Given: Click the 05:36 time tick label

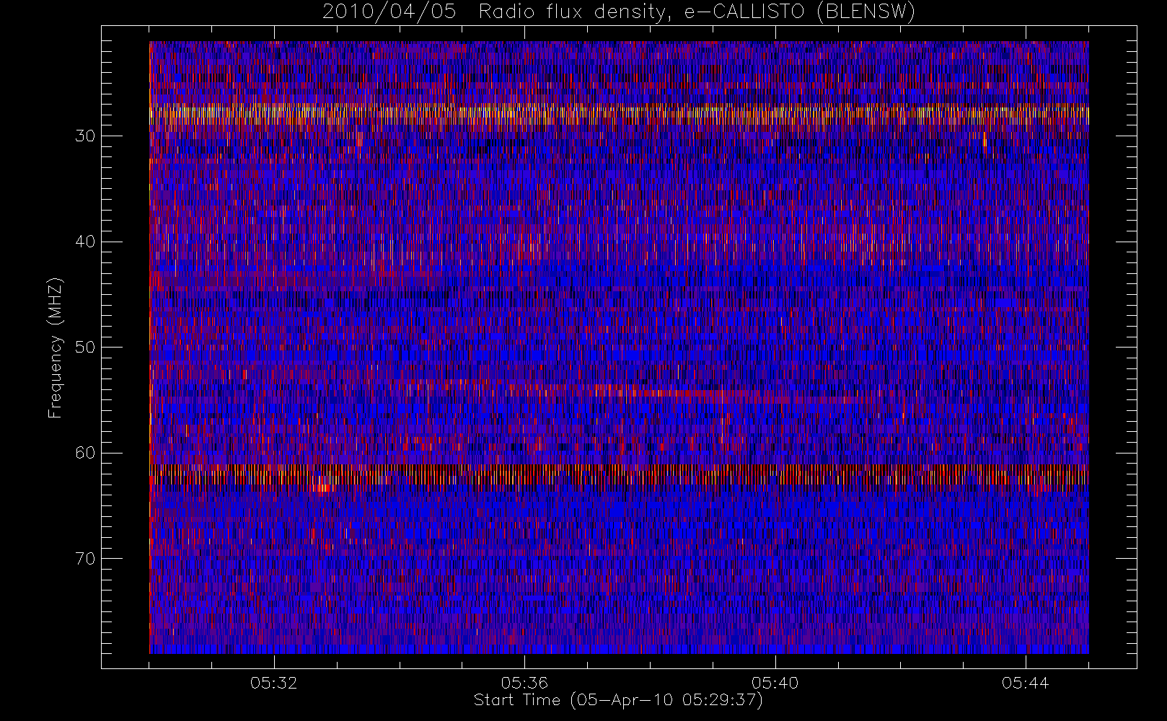Looking at the screenshot, I should pyautogui.click(x=524, y=683).
